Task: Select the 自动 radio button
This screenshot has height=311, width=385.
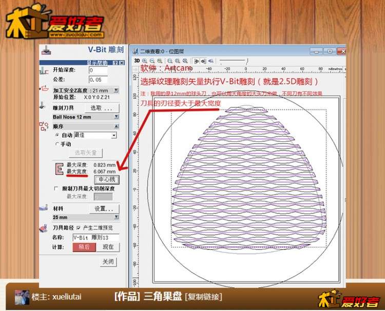Action: [x=57, y=135]
